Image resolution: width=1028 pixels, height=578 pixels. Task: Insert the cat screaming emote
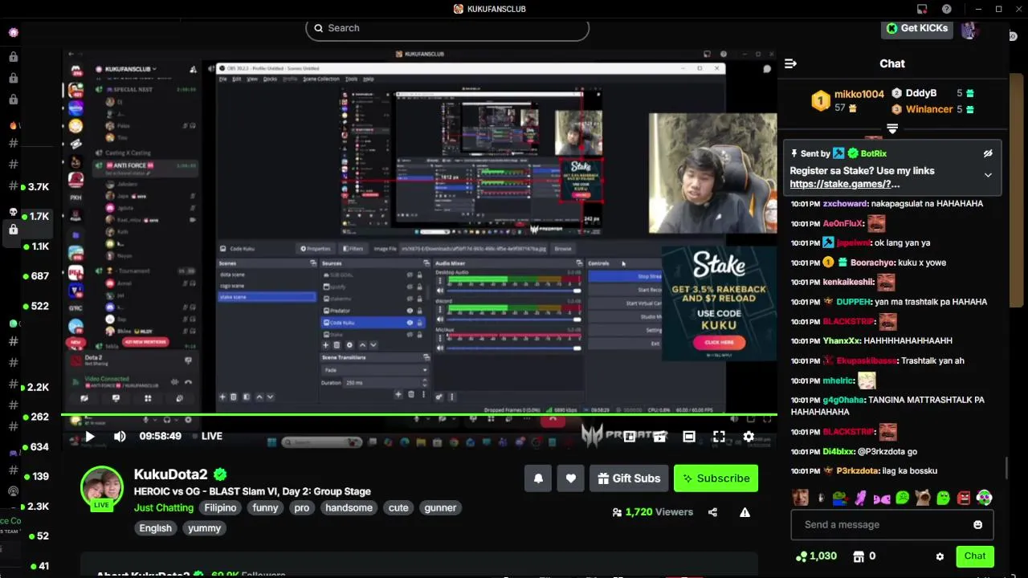click(x=923, y=498)
